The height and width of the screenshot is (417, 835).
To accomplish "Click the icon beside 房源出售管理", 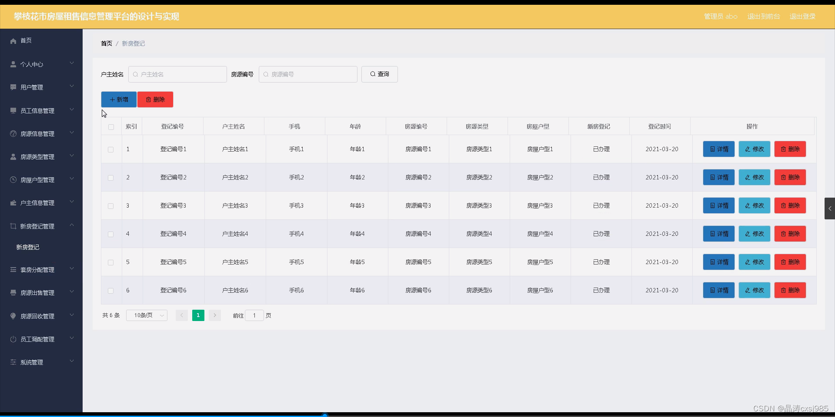I will [x=13, y=293].
